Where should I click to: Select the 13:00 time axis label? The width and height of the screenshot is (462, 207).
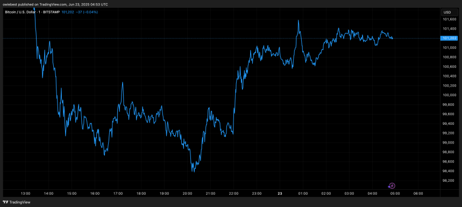[x=26, y=194]
